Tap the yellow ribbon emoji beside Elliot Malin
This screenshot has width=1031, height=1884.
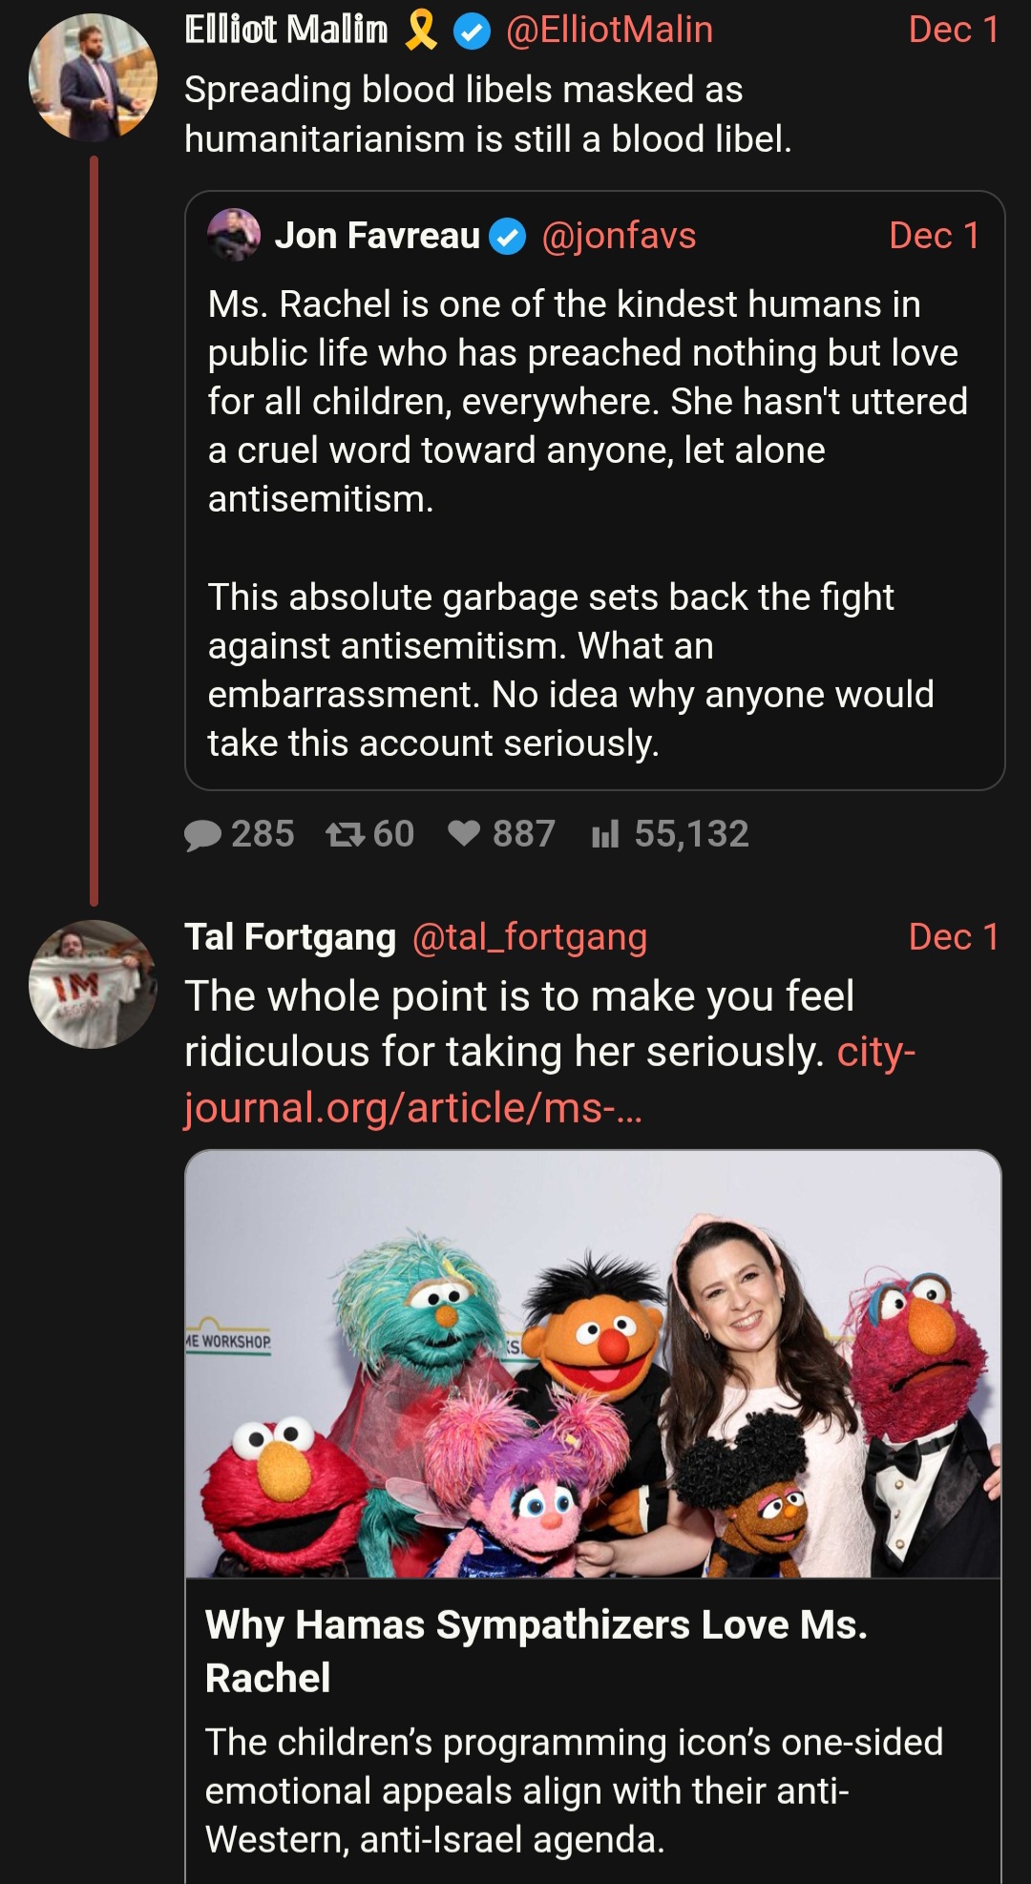tap(421, 30)
